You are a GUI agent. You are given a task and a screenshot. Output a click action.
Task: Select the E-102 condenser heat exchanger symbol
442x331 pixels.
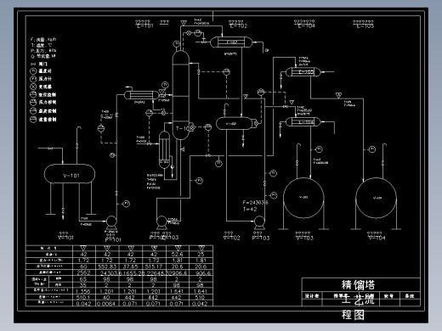coord(231,42)
